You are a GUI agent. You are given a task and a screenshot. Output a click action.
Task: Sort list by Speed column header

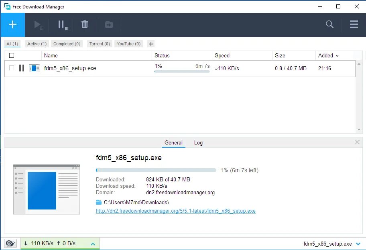[242, 55]
